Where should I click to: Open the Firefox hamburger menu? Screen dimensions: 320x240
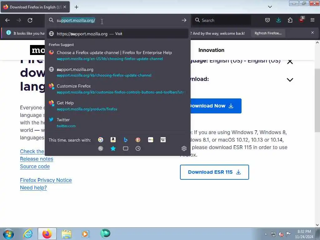[x=312, y=20]
